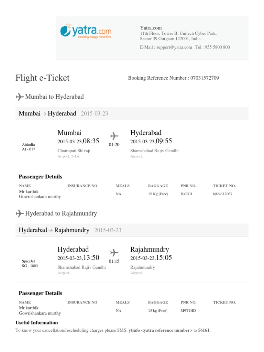Viewport: 264px width, 352px height.
Task: Click PNR number H4EGJ
Action: click(x=187, y=194)
